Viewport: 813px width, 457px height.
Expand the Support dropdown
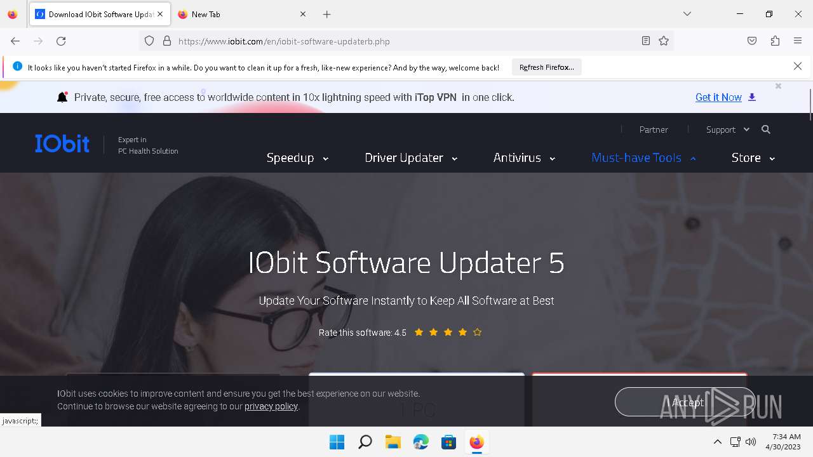click(x=728, y=129)
